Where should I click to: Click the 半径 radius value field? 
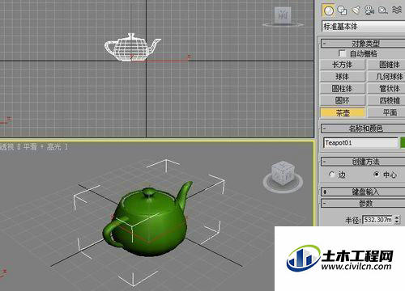[377, 220]
